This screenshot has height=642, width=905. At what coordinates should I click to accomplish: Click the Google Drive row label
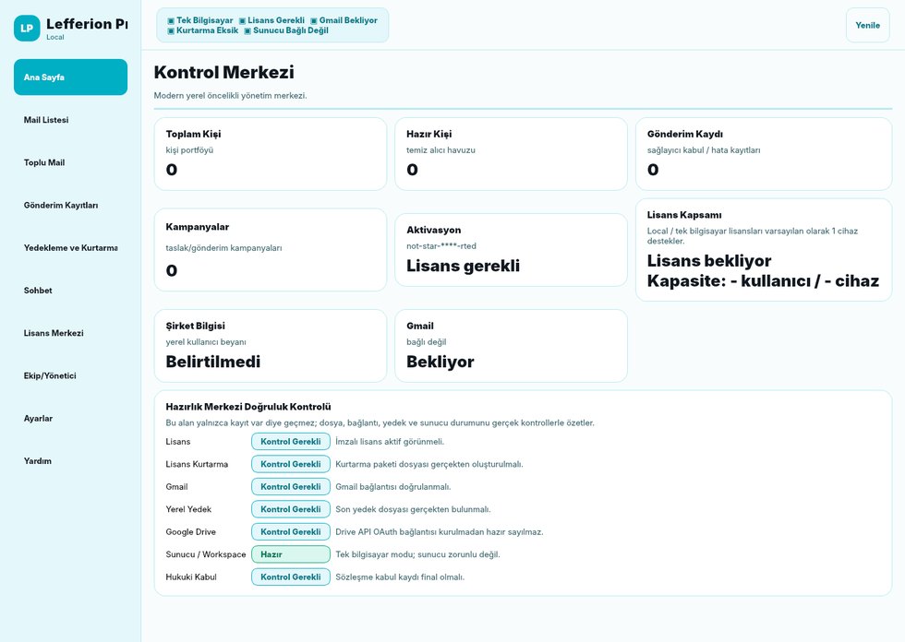pyautogui.click(x=190, y=532)
